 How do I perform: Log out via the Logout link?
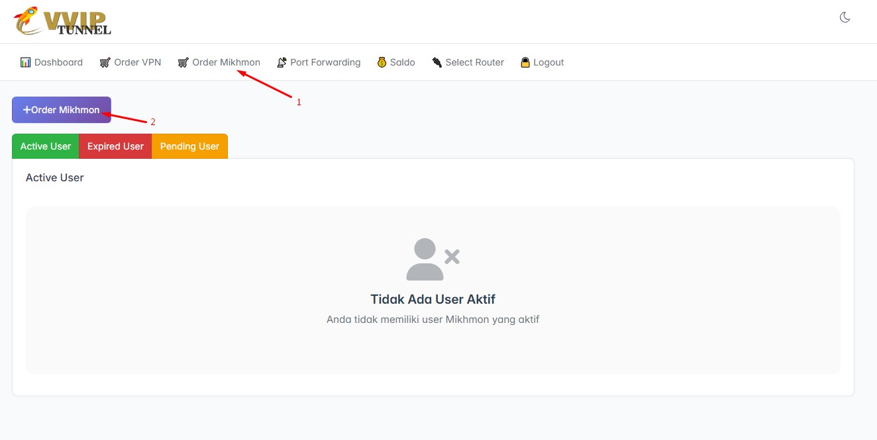pos(542,62)
